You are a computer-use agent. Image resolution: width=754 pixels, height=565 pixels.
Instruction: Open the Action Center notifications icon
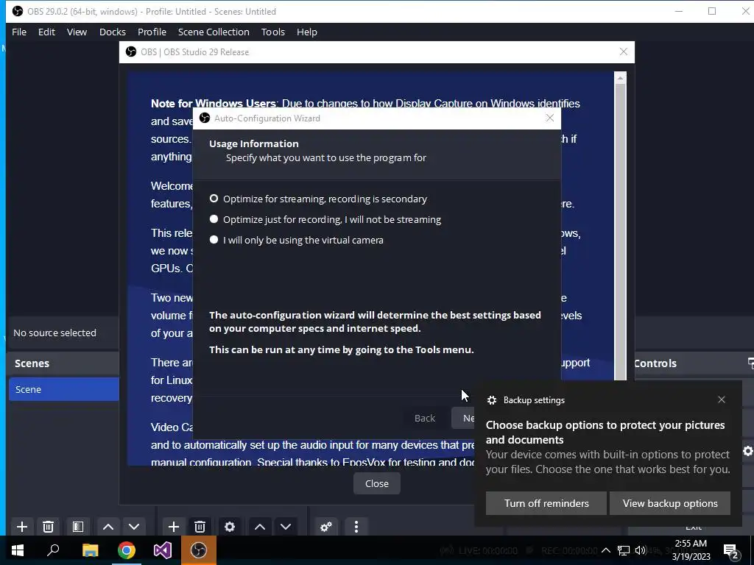tap(731, 550)
